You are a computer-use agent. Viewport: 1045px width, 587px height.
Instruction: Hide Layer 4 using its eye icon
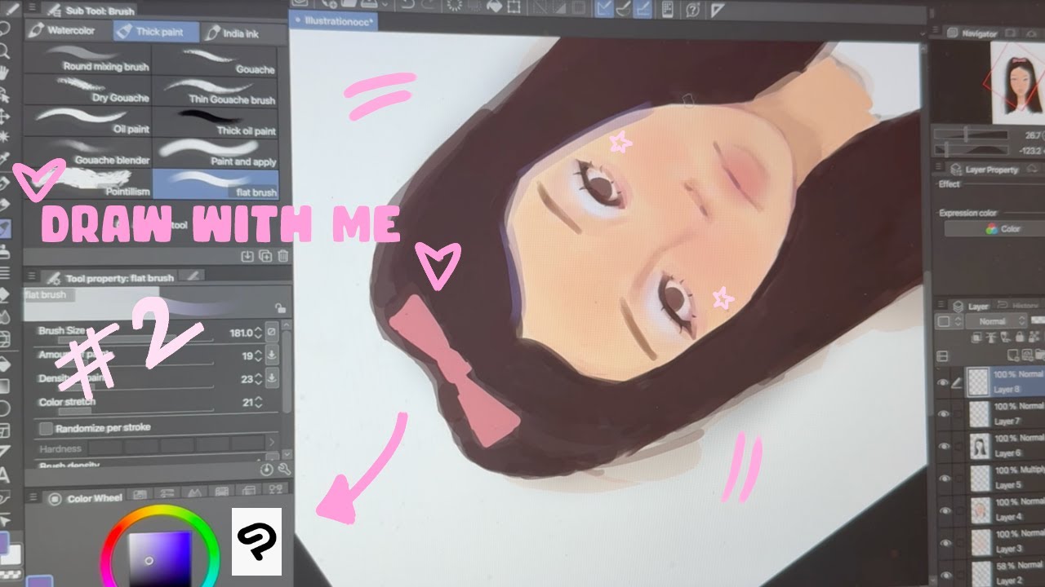pyautogui.click(x=945, y=510)
